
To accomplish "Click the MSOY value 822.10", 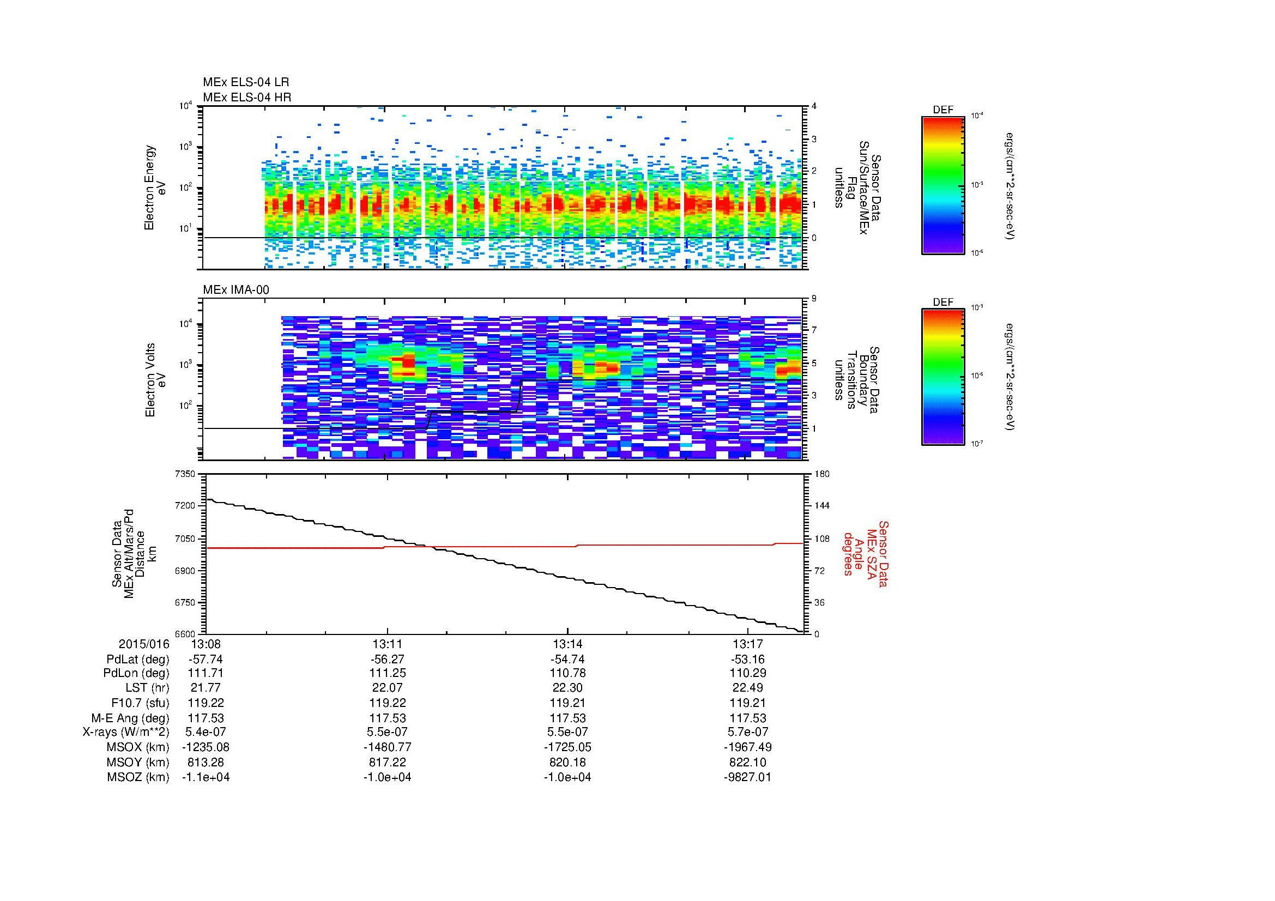I will point(748,762).
